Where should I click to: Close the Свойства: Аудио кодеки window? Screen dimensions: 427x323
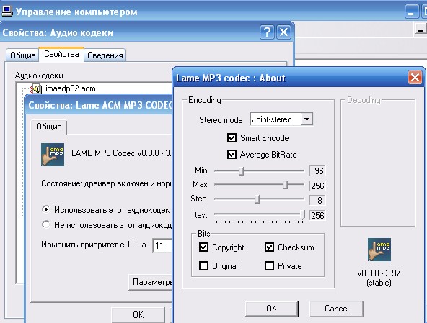[283, 32]
